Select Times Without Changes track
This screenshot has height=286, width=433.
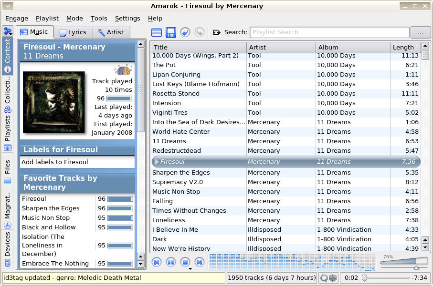tap(286, 211)
